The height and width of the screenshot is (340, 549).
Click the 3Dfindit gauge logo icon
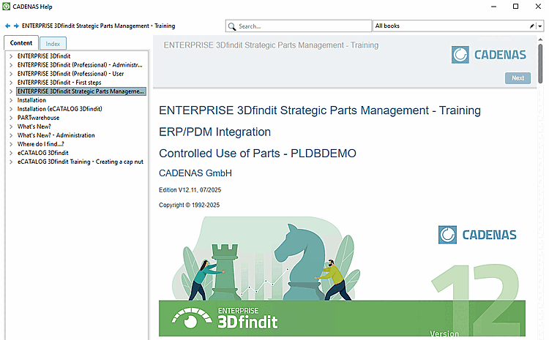(x=192, y=318)
